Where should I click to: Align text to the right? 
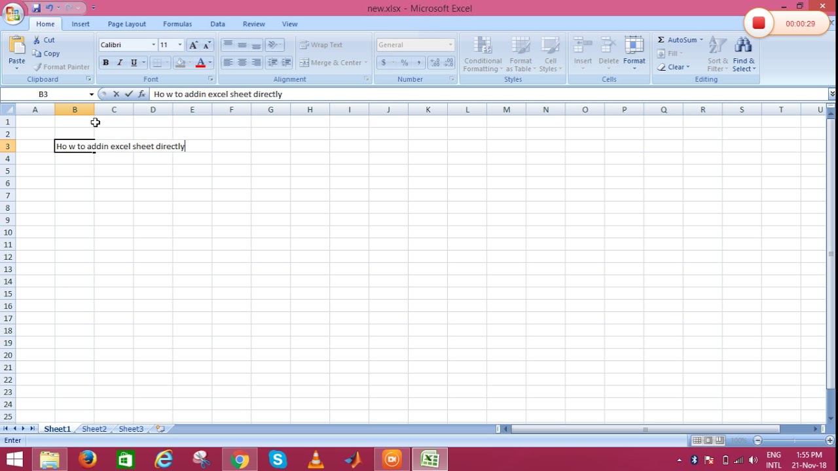click(257, 62)
